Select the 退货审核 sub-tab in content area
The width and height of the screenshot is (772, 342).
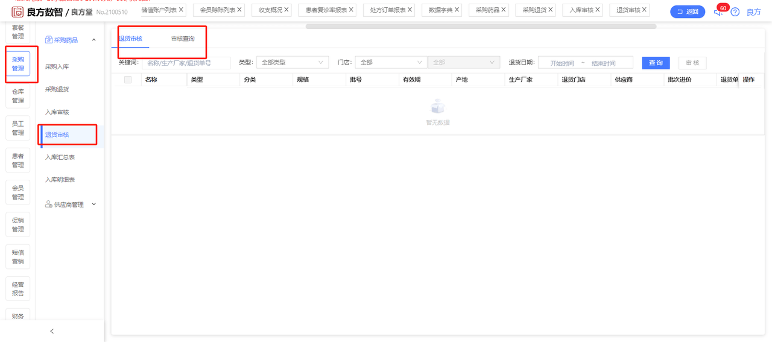click(130, 39)
